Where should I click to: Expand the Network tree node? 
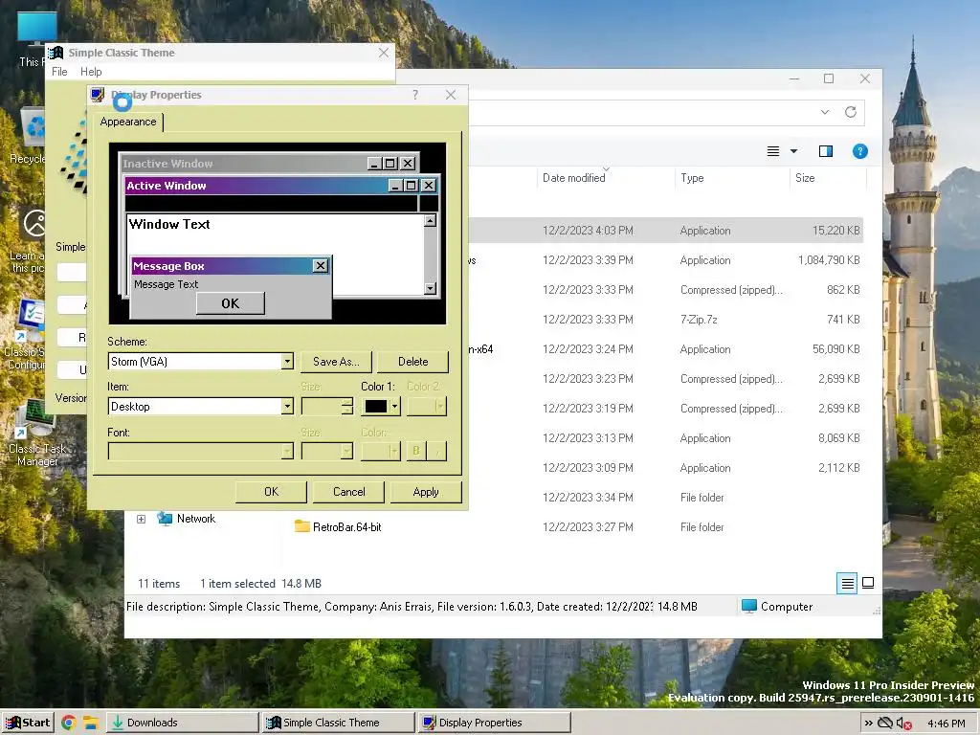142,519
